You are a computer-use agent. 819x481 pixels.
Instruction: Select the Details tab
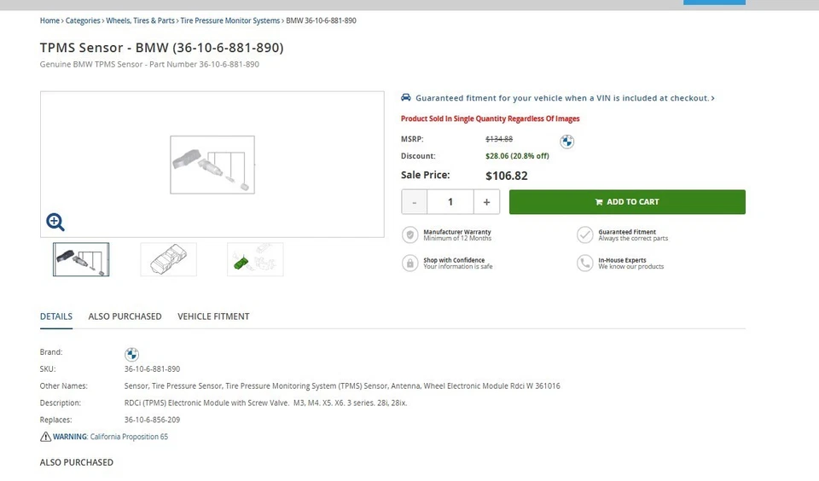pyautogui.click(x=56, y=316)
